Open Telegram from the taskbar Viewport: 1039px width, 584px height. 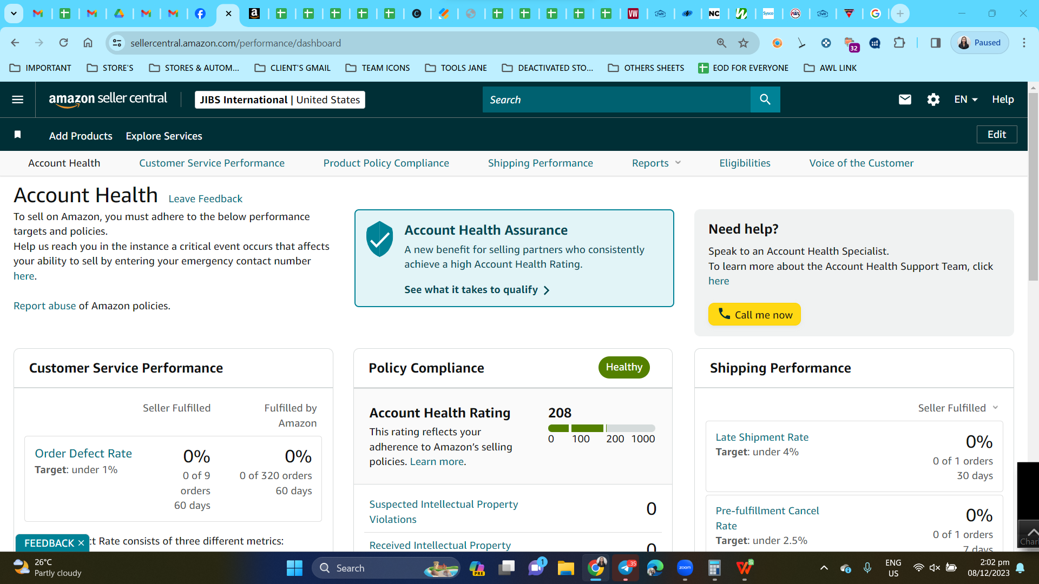click(626, 568)
